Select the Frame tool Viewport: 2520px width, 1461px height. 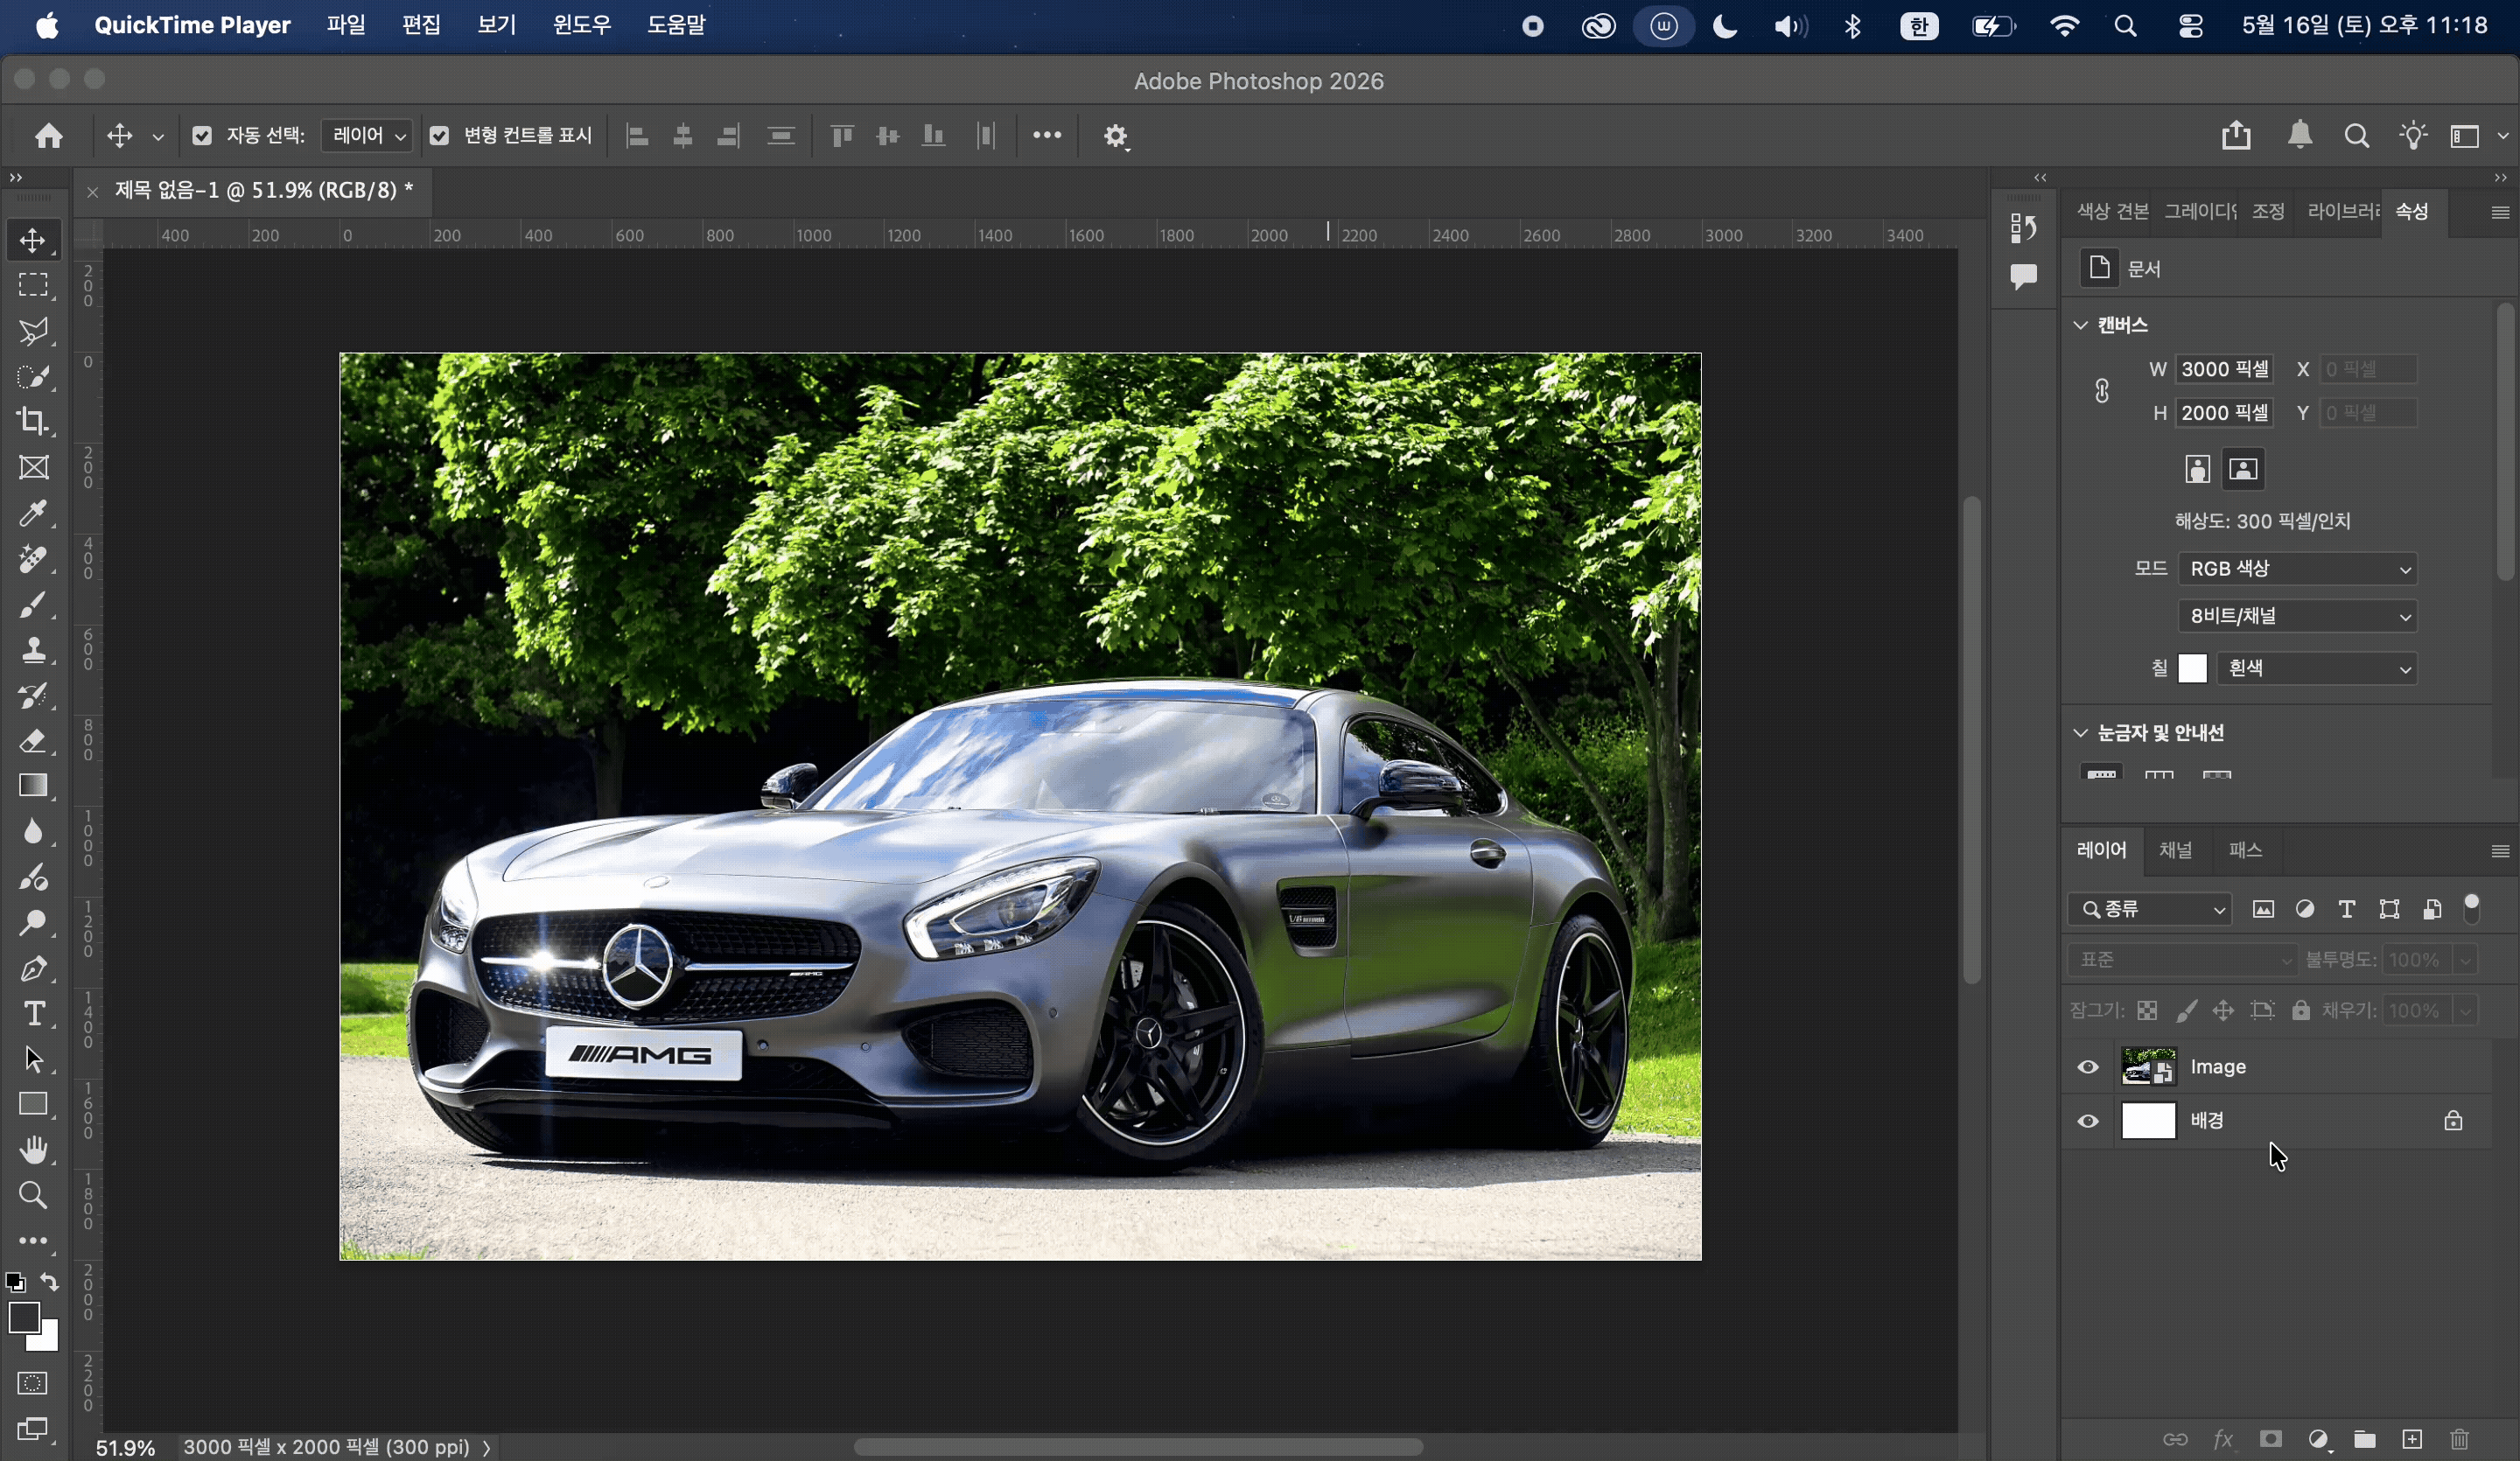coord(33,468)
